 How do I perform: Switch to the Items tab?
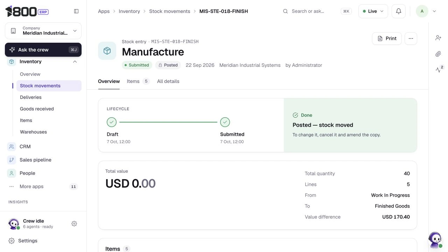(x=138, y=81)
